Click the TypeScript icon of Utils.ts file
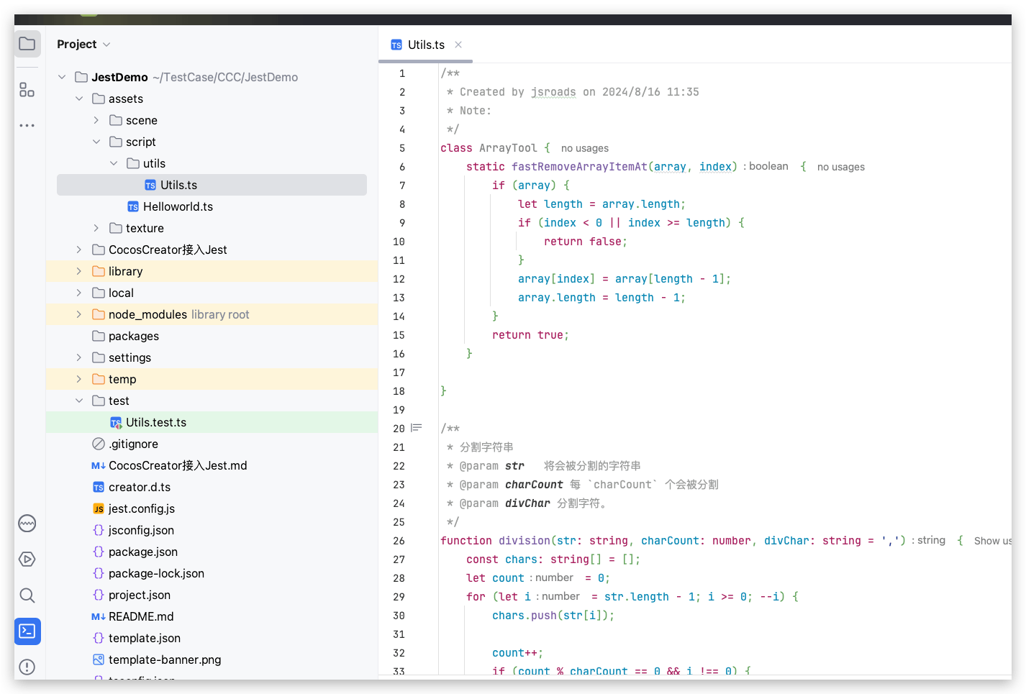The width and height of the screenshot is (1026, 694). [x=150, y=185]
